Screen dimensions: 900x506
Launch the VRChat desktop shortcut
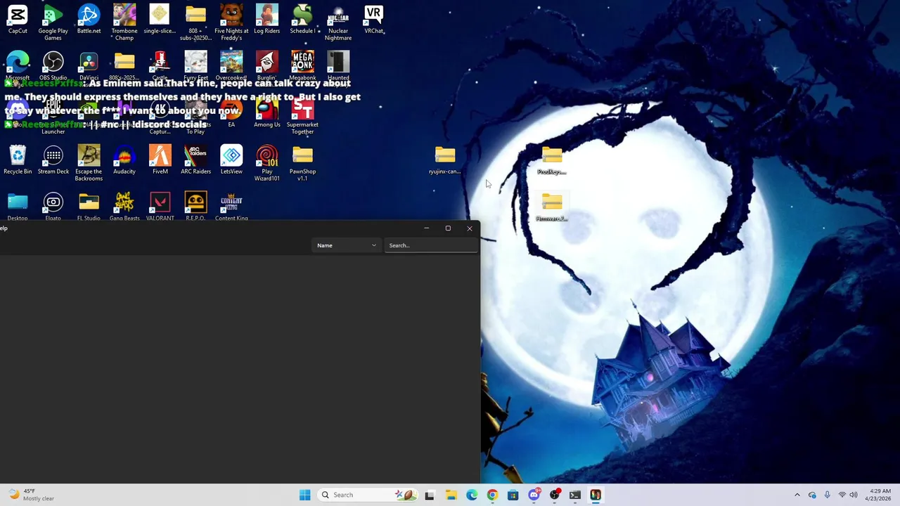[373, 20]
